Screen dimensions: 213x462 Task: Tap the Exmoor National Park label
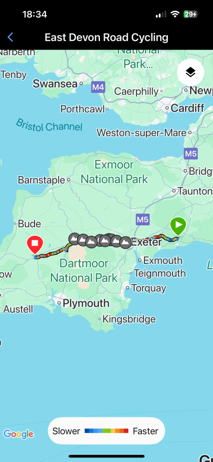click(114, 172)
